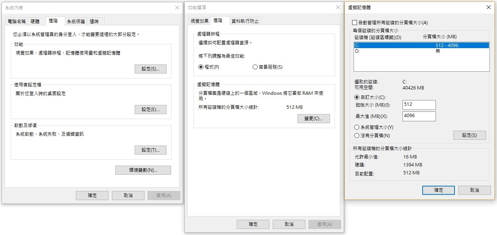This screenshot has width=497, height=235.
Task: Close the 效能選項 window
Action: coord(338,7)
